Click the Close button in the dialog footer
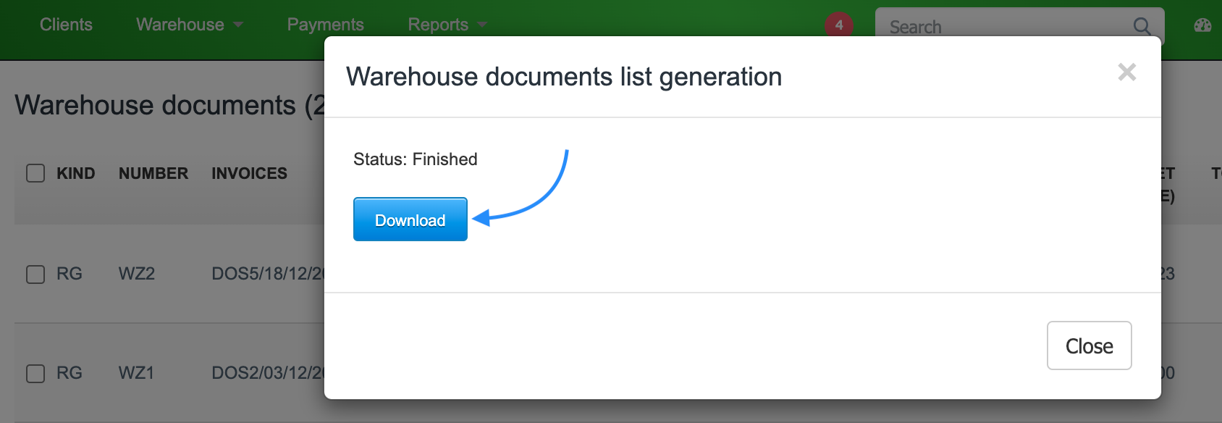 1089,345
